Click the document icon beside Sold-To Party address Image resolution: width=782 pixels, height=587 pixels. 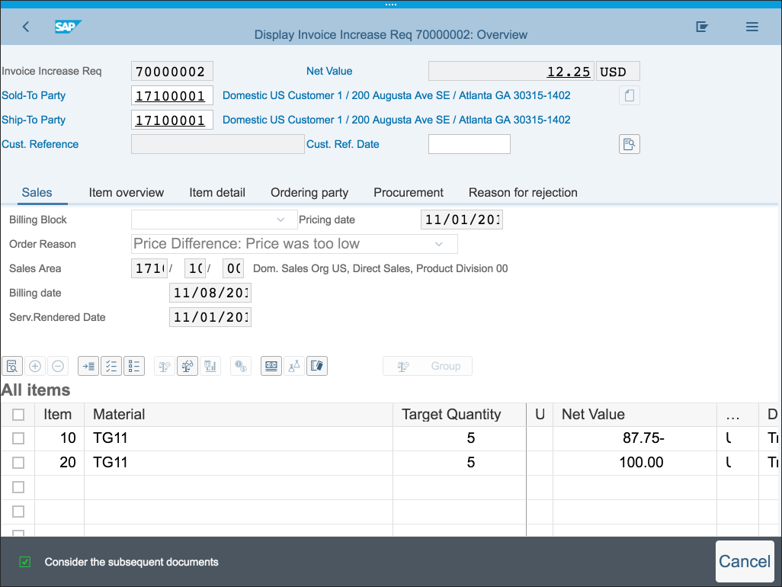point(630,95)
